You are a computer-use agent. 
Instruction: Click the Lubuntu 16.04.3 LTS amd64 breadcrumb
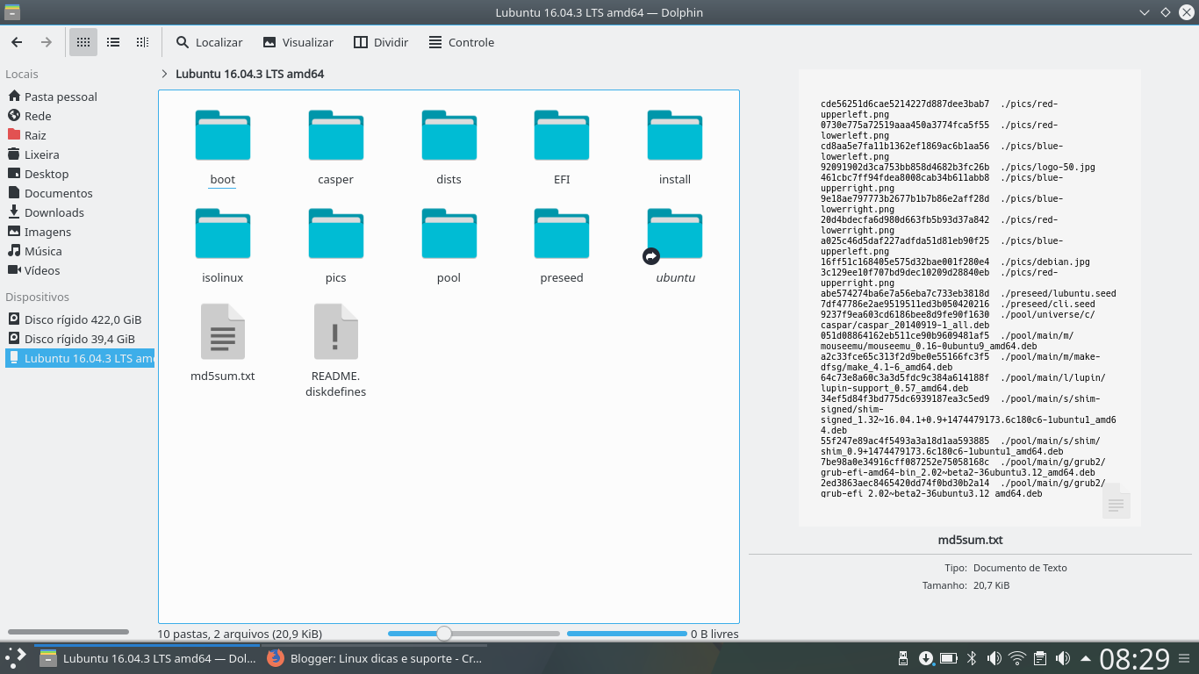[250, 75]
